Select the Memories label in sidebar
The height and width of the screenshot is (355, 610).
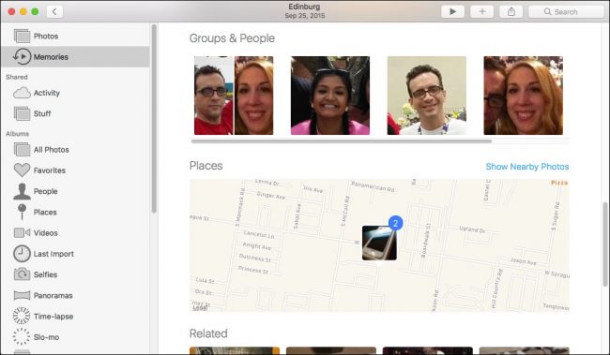(51, 57)
